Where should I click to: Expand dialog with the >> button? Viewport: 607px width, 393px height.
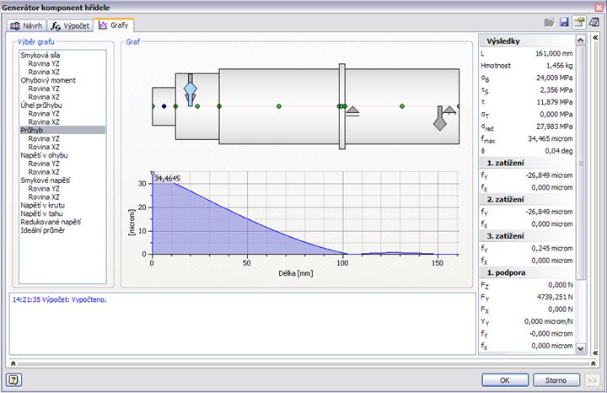pos(593,380)
